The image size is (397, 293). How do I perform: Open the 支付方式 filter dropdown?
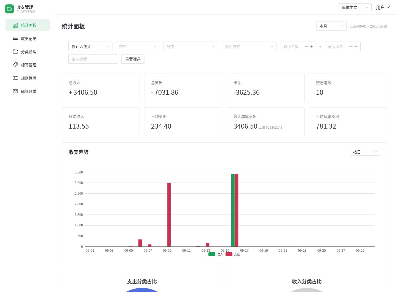click(249, 46)
